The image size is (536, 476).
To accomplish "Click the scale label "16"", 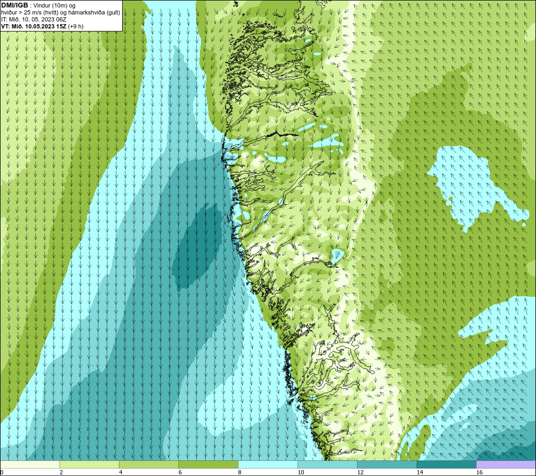I will point(479,472).
